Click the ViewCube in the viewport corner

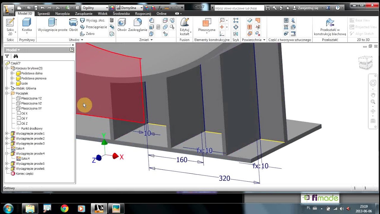(x=365, y=63)
